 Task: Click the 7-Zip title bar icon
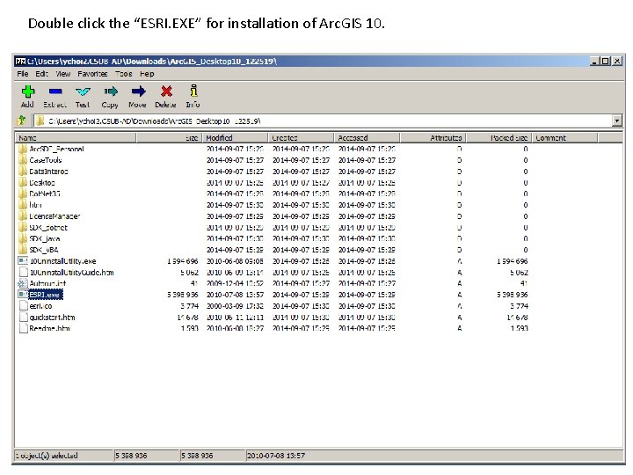tap(20, 62)
